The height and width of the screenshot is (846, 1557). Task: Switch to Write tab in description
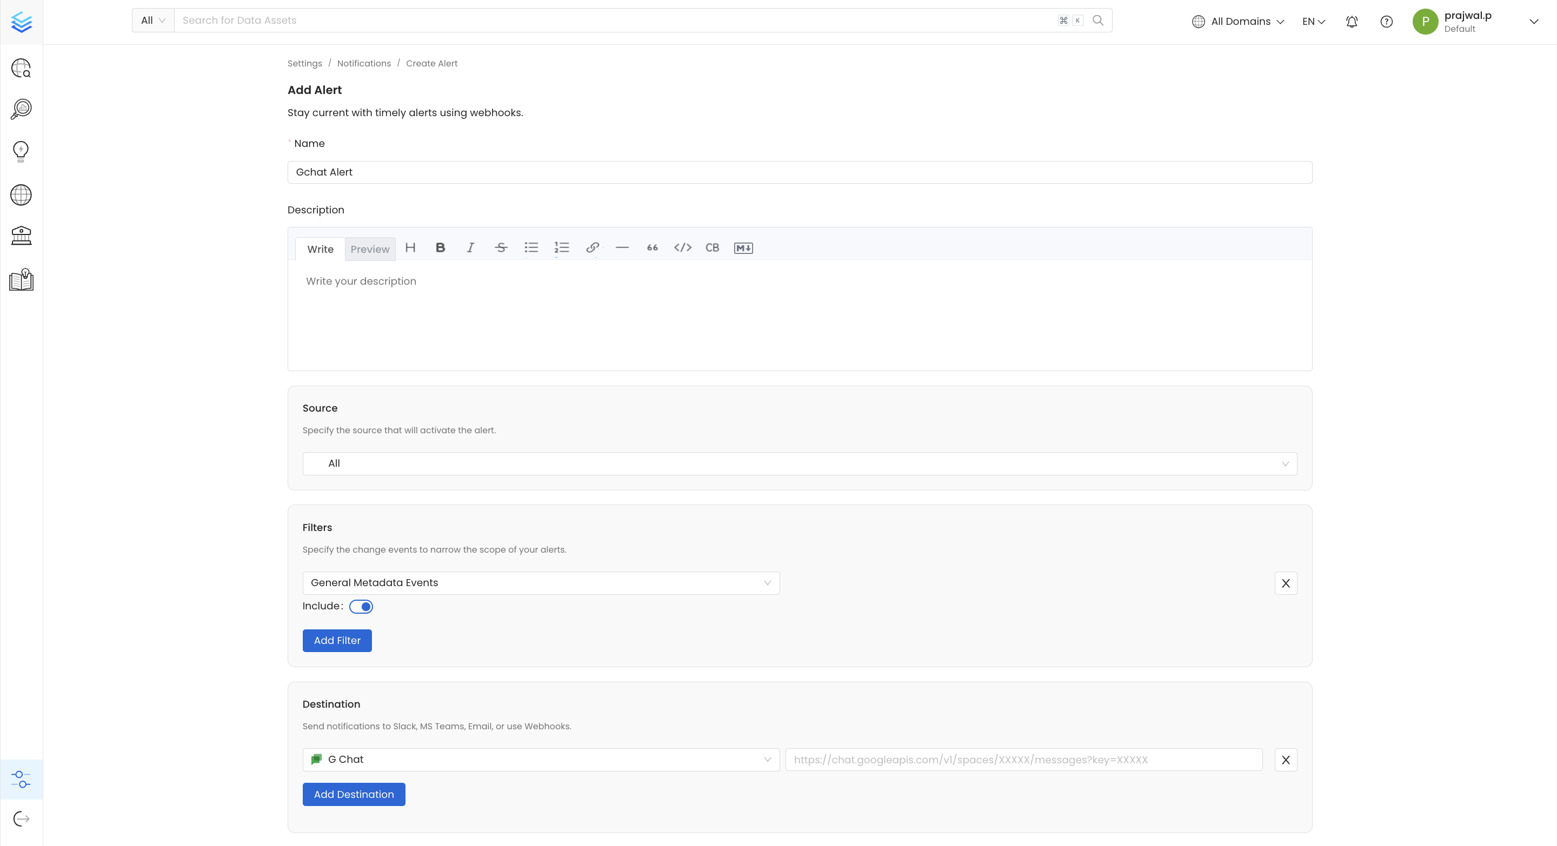pos(320,249)
